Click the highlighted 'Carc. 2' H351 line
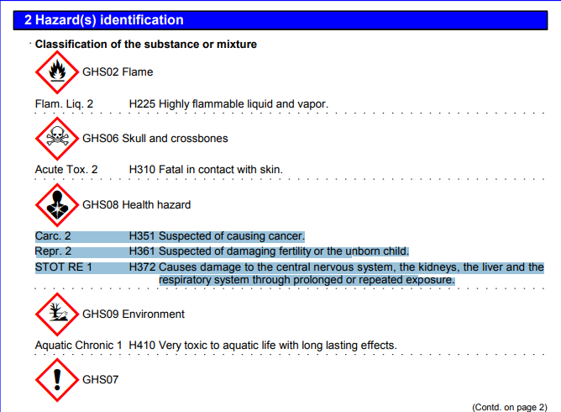This screenshot has height=412, width=561. click(x=217, y=236)
